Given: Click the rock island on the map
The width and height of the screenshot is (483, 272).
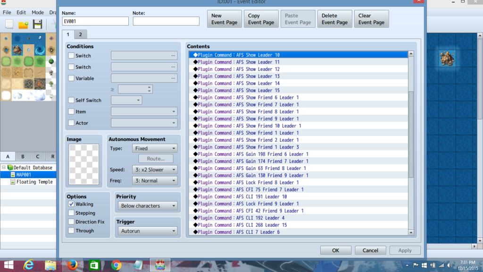Looking at the screenshot, I should pyautogui.click(x=447, y=58).
